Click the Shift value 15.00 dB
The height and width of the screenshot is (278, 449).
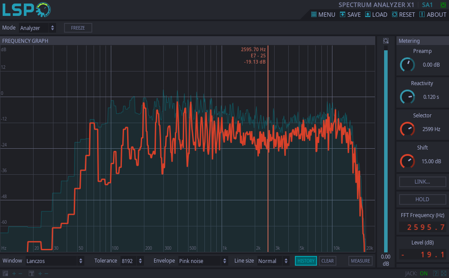tap(431, 161)
